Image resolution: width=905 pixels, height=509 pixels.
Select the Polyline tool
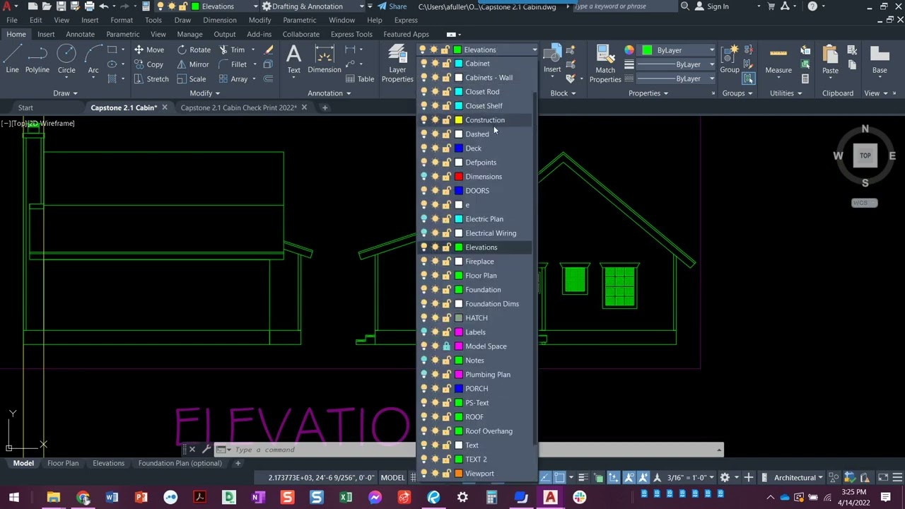click(x=37, y=59)
